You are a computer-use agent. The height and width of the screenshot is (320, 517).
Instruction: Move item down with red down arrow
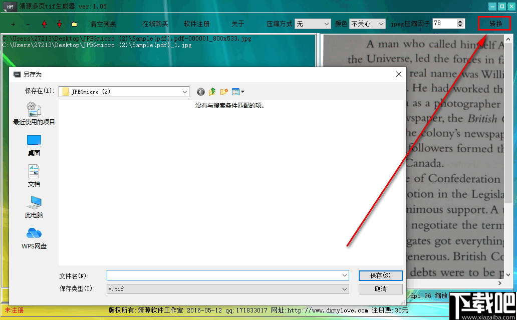point(59,24)
